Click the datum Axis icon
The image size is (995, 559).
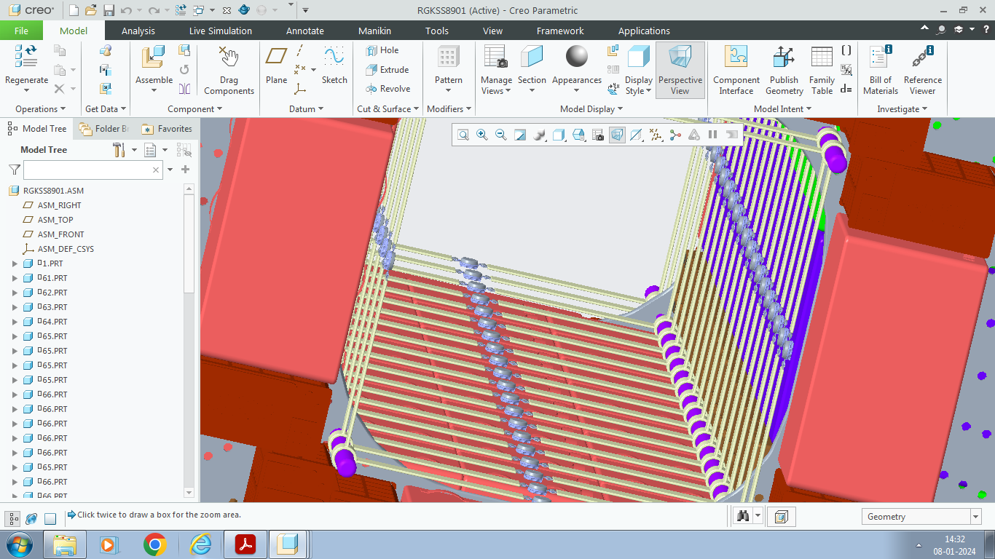(x=299, y=50)
